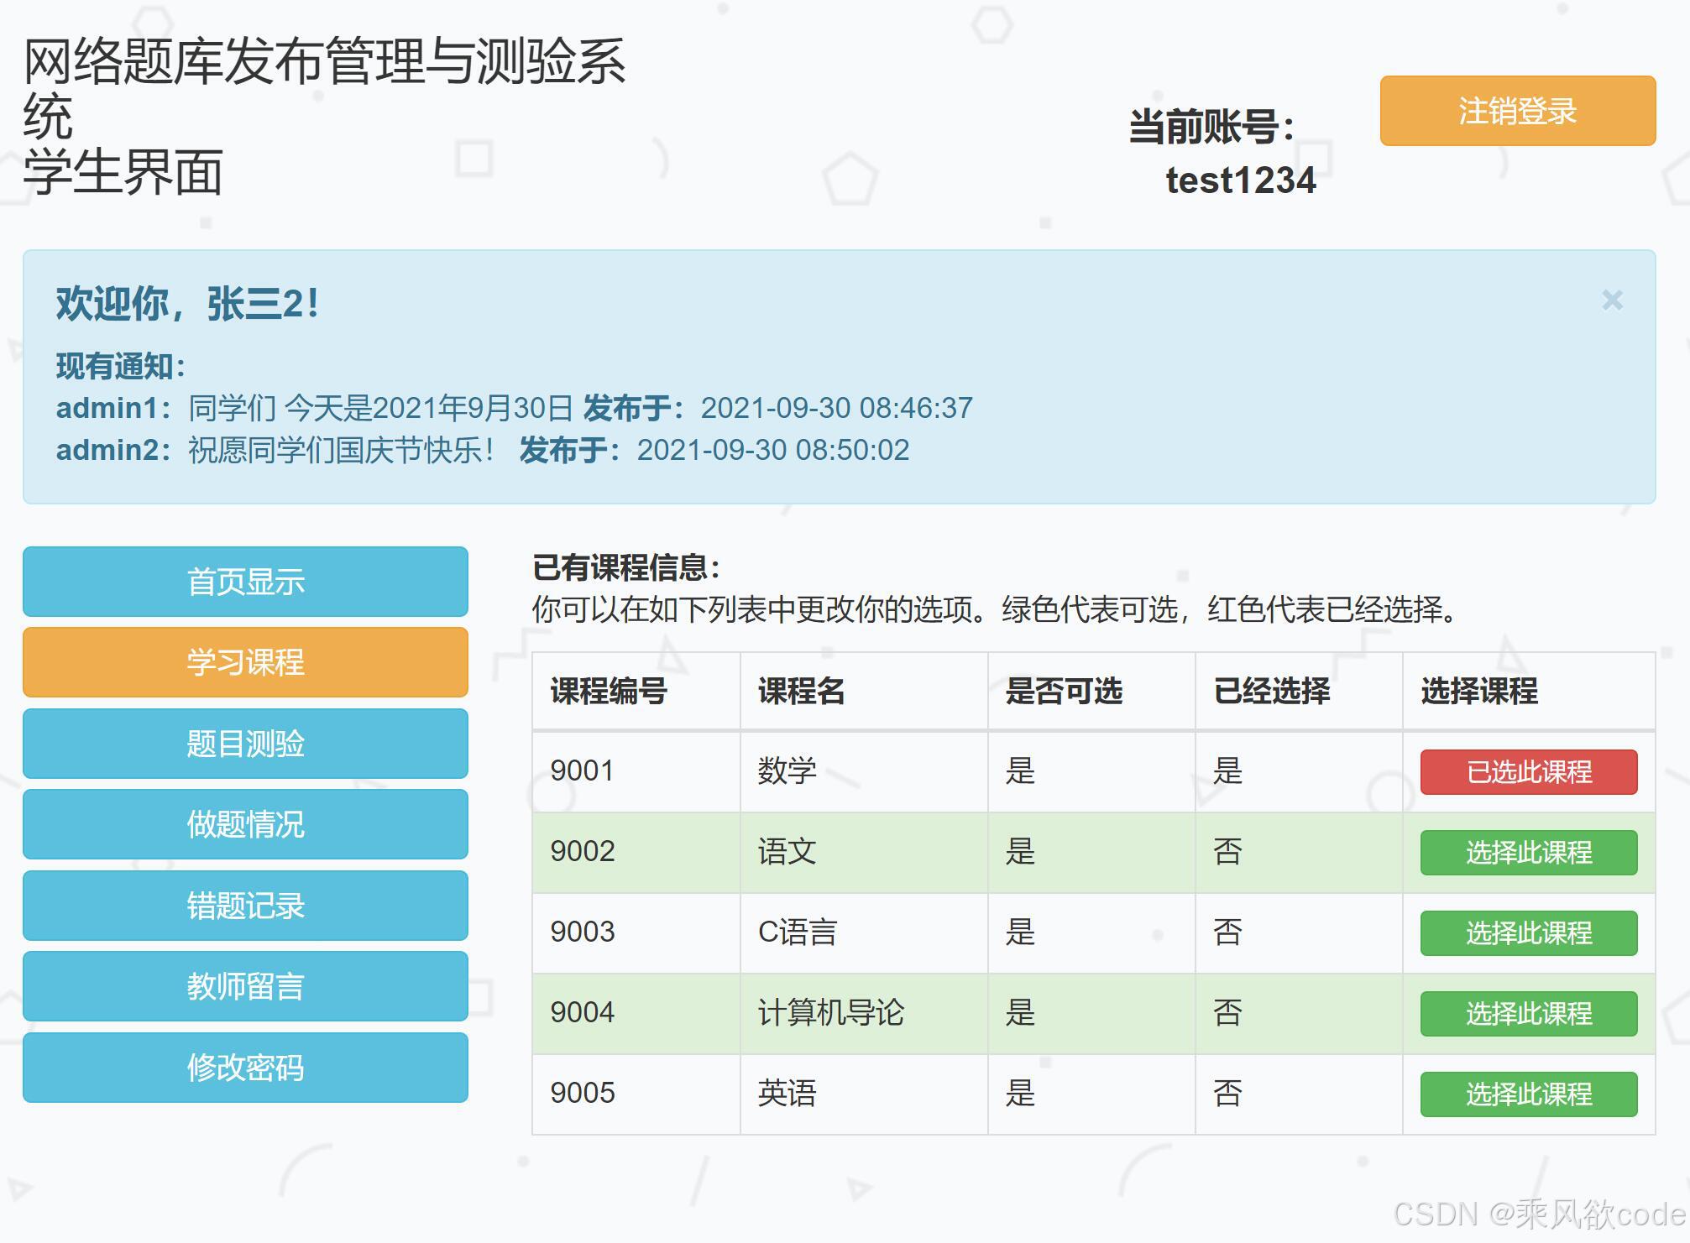Click the current account name test1234
This screenshot has width=1690, height=1243.
point(1240,181)
